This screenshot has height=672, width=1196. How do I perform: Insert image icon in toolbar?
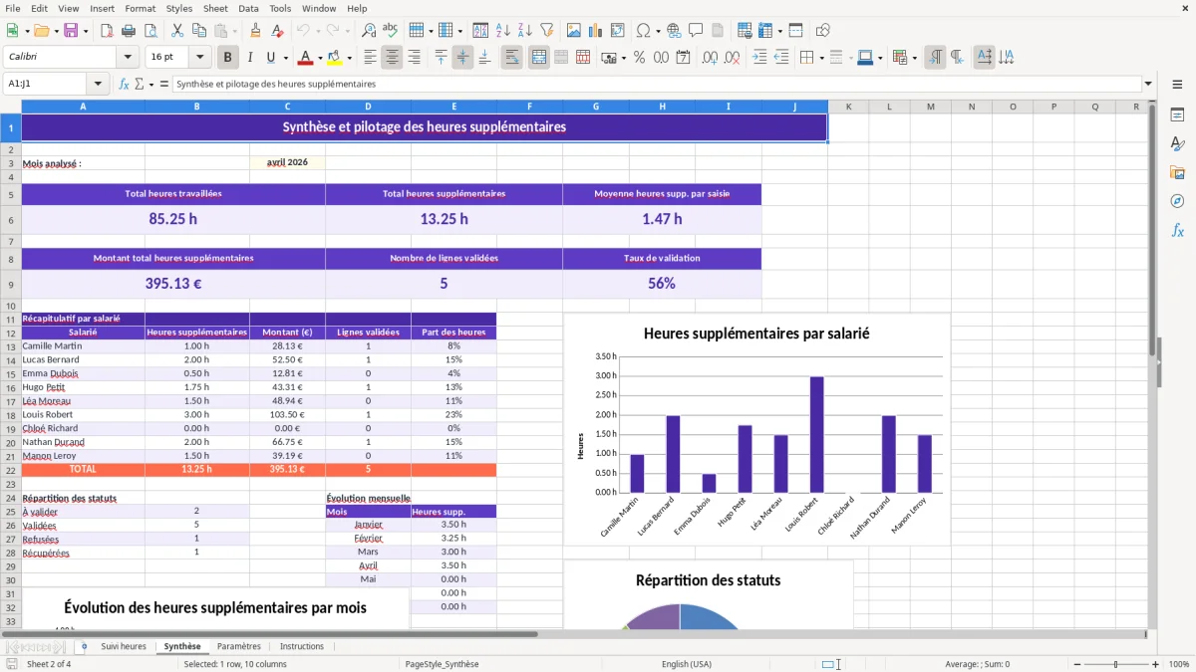[x=574, y=31]
